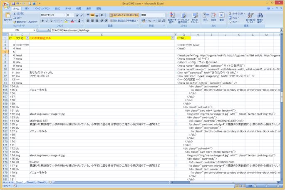Image resolution: width=285 pixels, height=190 pixels.
Task: Insert cells using the 挿入 cells button
Action: pos(206,17)
